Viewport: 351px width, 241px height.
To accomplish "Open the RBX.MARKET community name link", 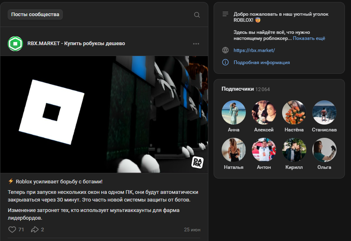I will 76,44.
